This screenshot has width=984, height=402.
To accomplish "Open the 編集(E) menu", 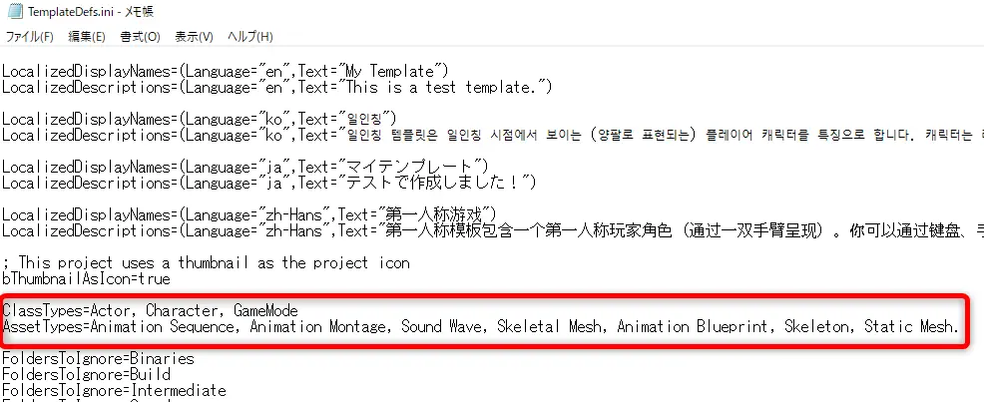I will [x=87, y=37].
